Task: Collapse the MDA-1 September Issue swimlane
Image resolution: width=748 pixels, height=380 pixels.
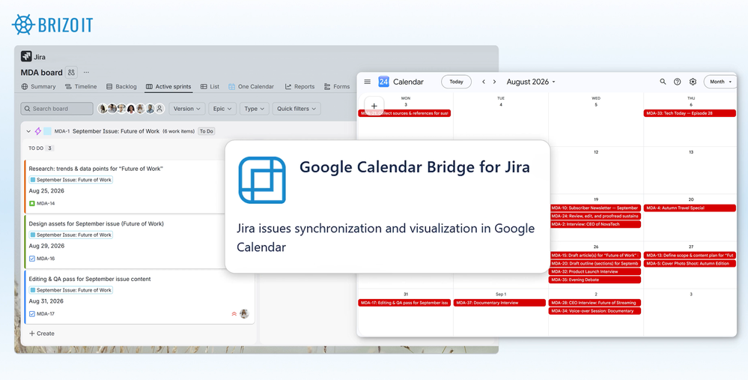Action: click(28, 131)
